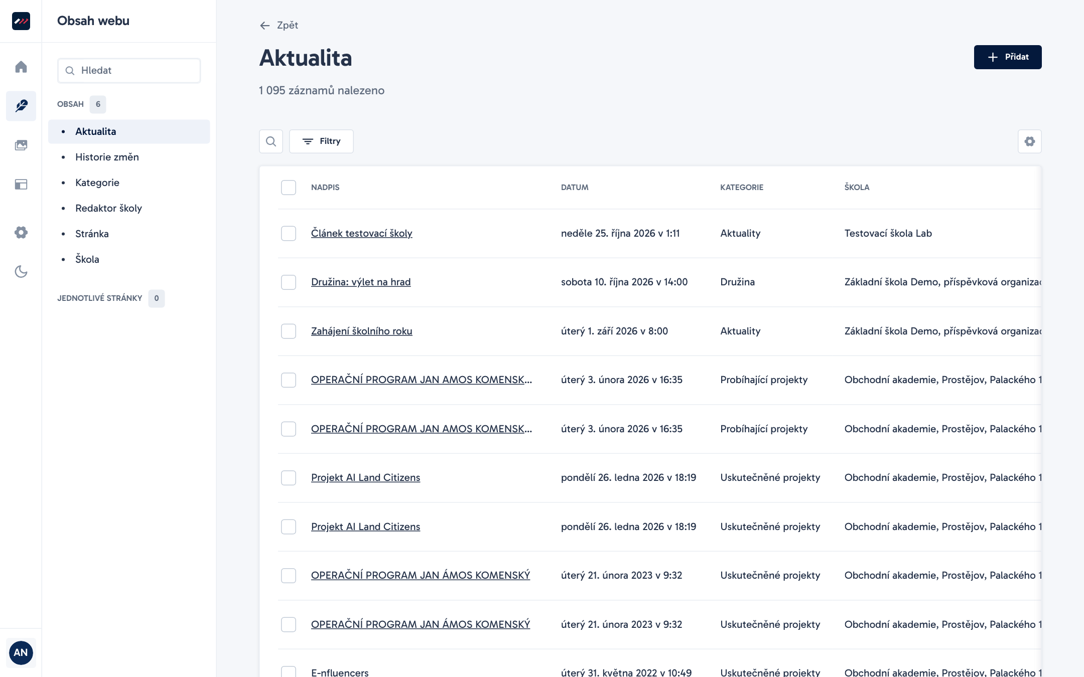Open the Filtry filter dropdown

coord(321,141)
